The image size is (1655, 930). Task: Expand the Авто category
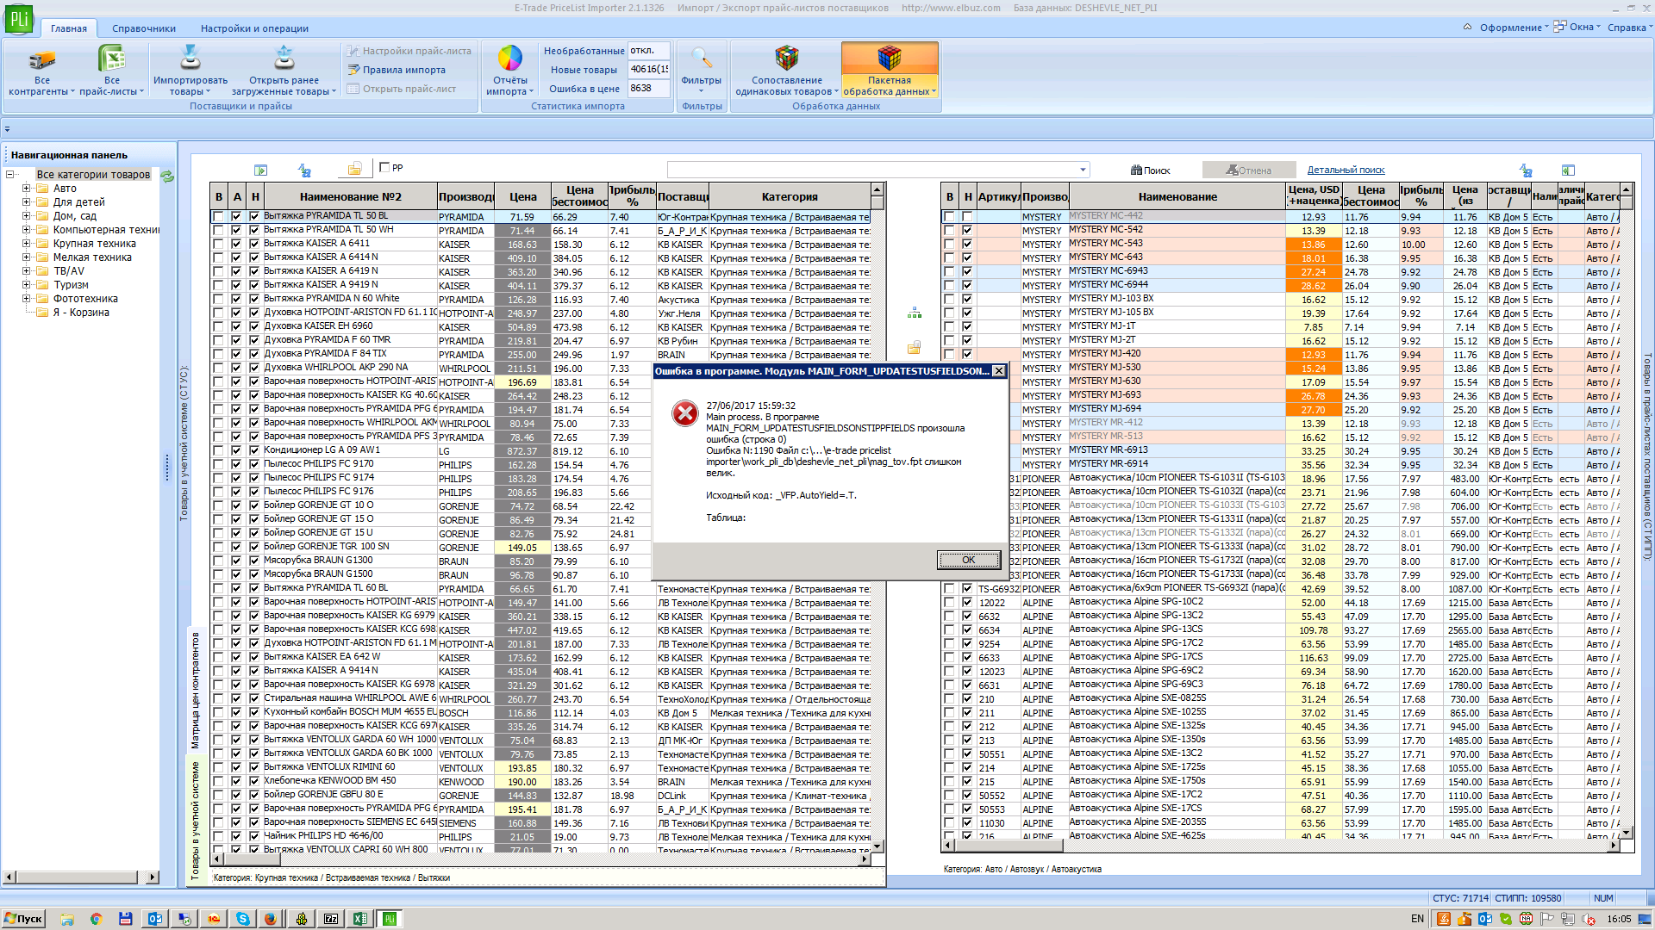pos(26,189)
